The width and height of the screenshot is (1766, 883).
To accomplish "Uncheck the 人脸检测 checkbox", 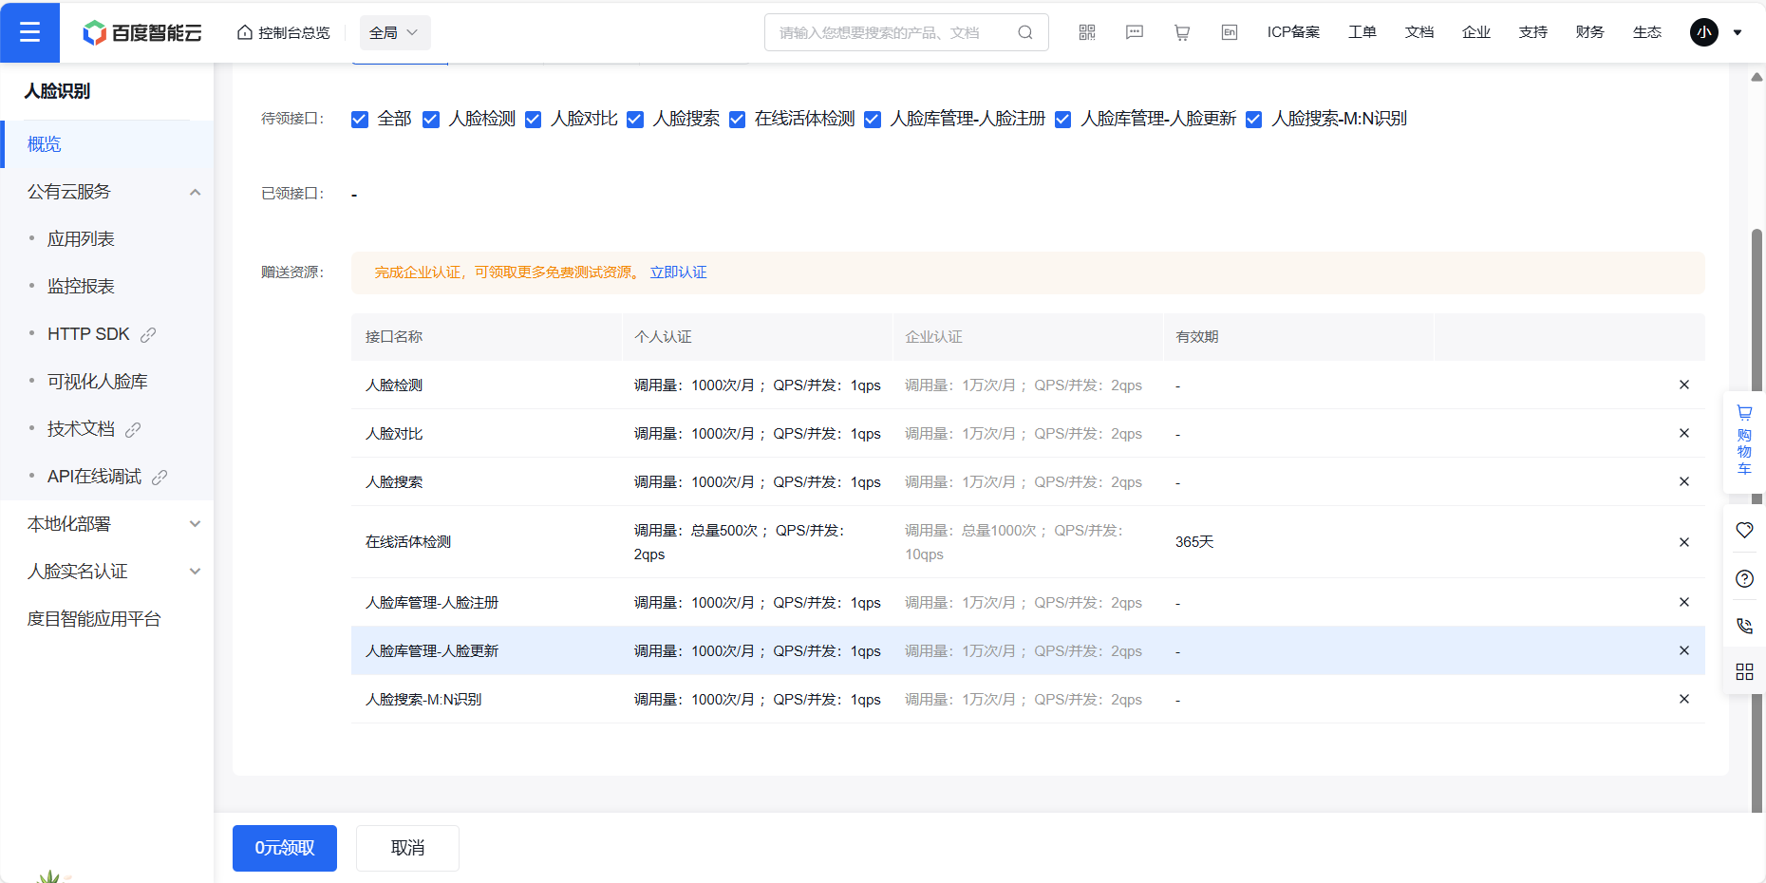I will 431,120.
